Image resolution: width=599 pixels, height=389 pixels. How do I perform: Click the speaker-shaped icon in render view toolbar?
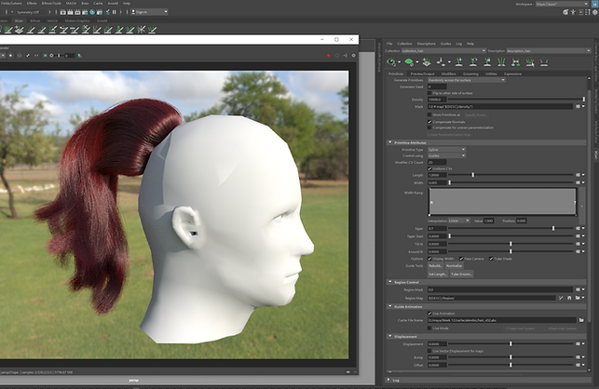(346, 55)
